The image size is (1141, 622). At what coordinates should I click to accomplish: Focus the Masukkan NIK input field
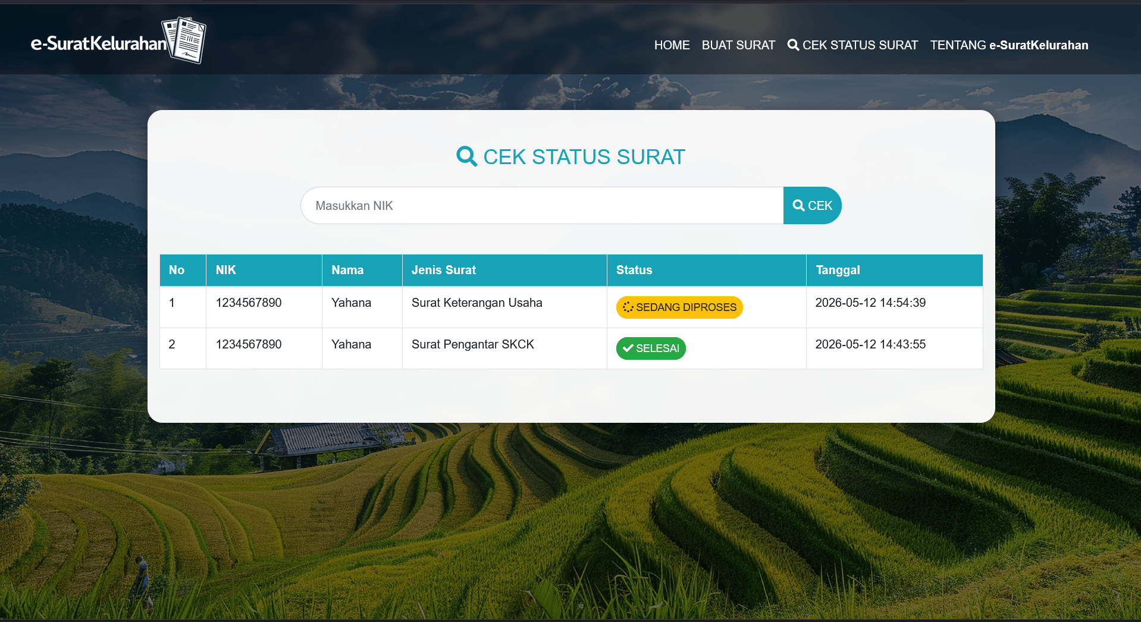(542, 206)
